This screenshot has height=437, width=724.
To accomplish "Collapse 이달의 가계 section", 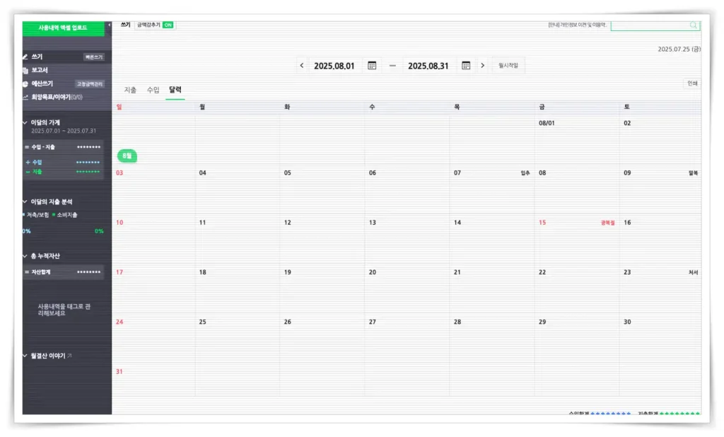I will 25,122.
